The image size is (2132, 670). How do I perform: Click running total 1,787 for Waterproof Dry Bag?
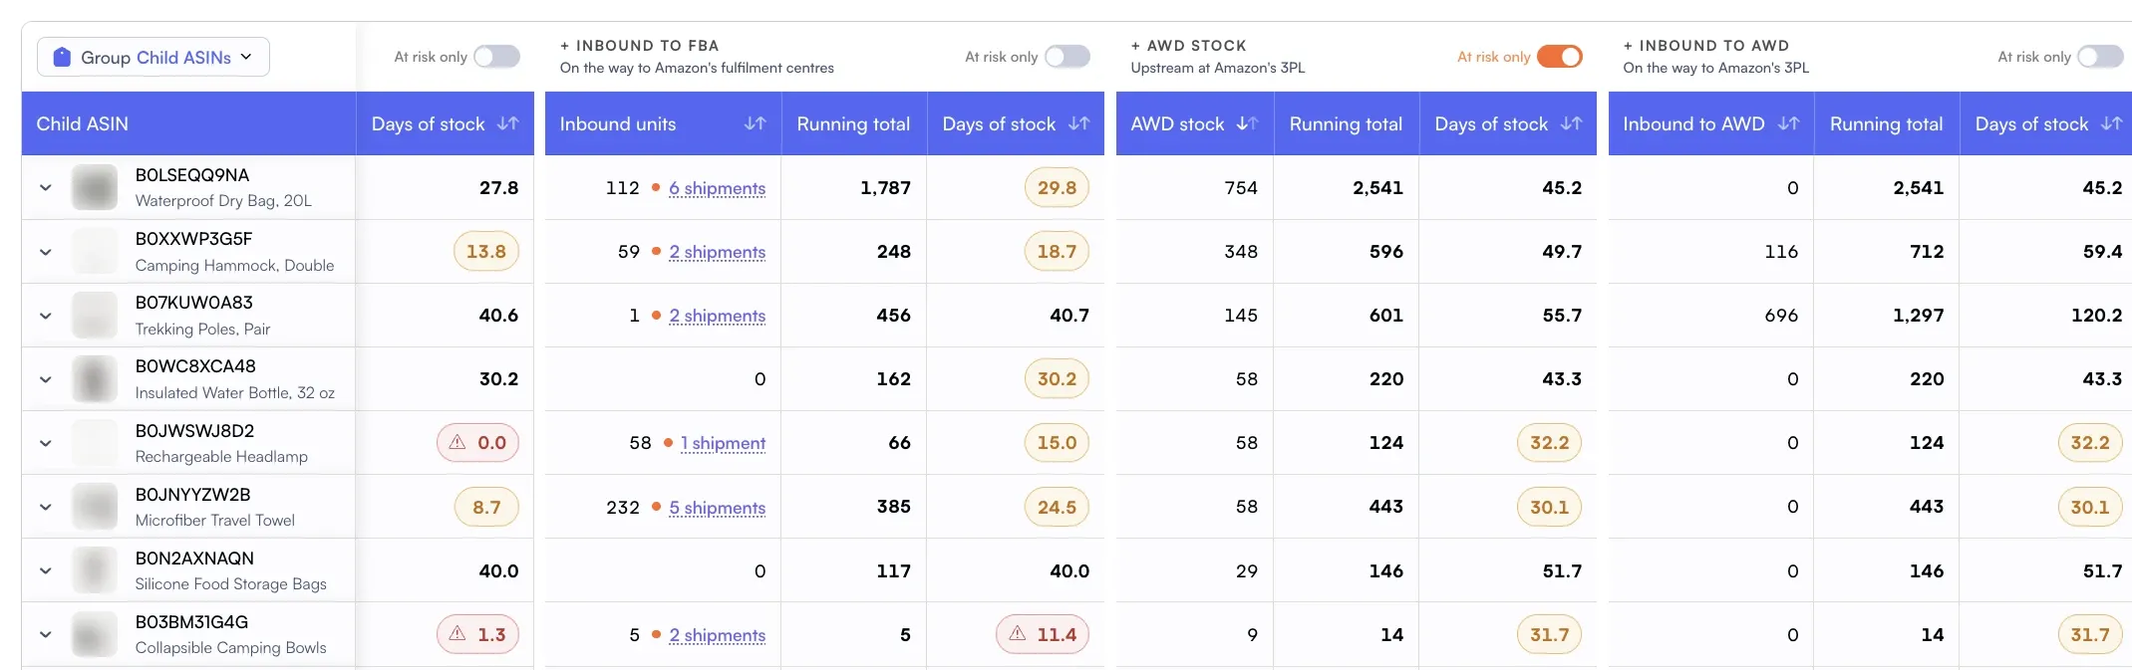(x=885, y=187)
